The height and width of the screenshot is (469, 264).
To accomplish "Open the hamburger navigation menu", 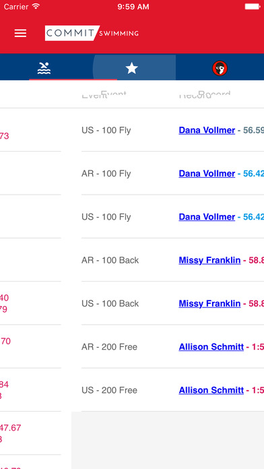I will click(x=20, y=33).
